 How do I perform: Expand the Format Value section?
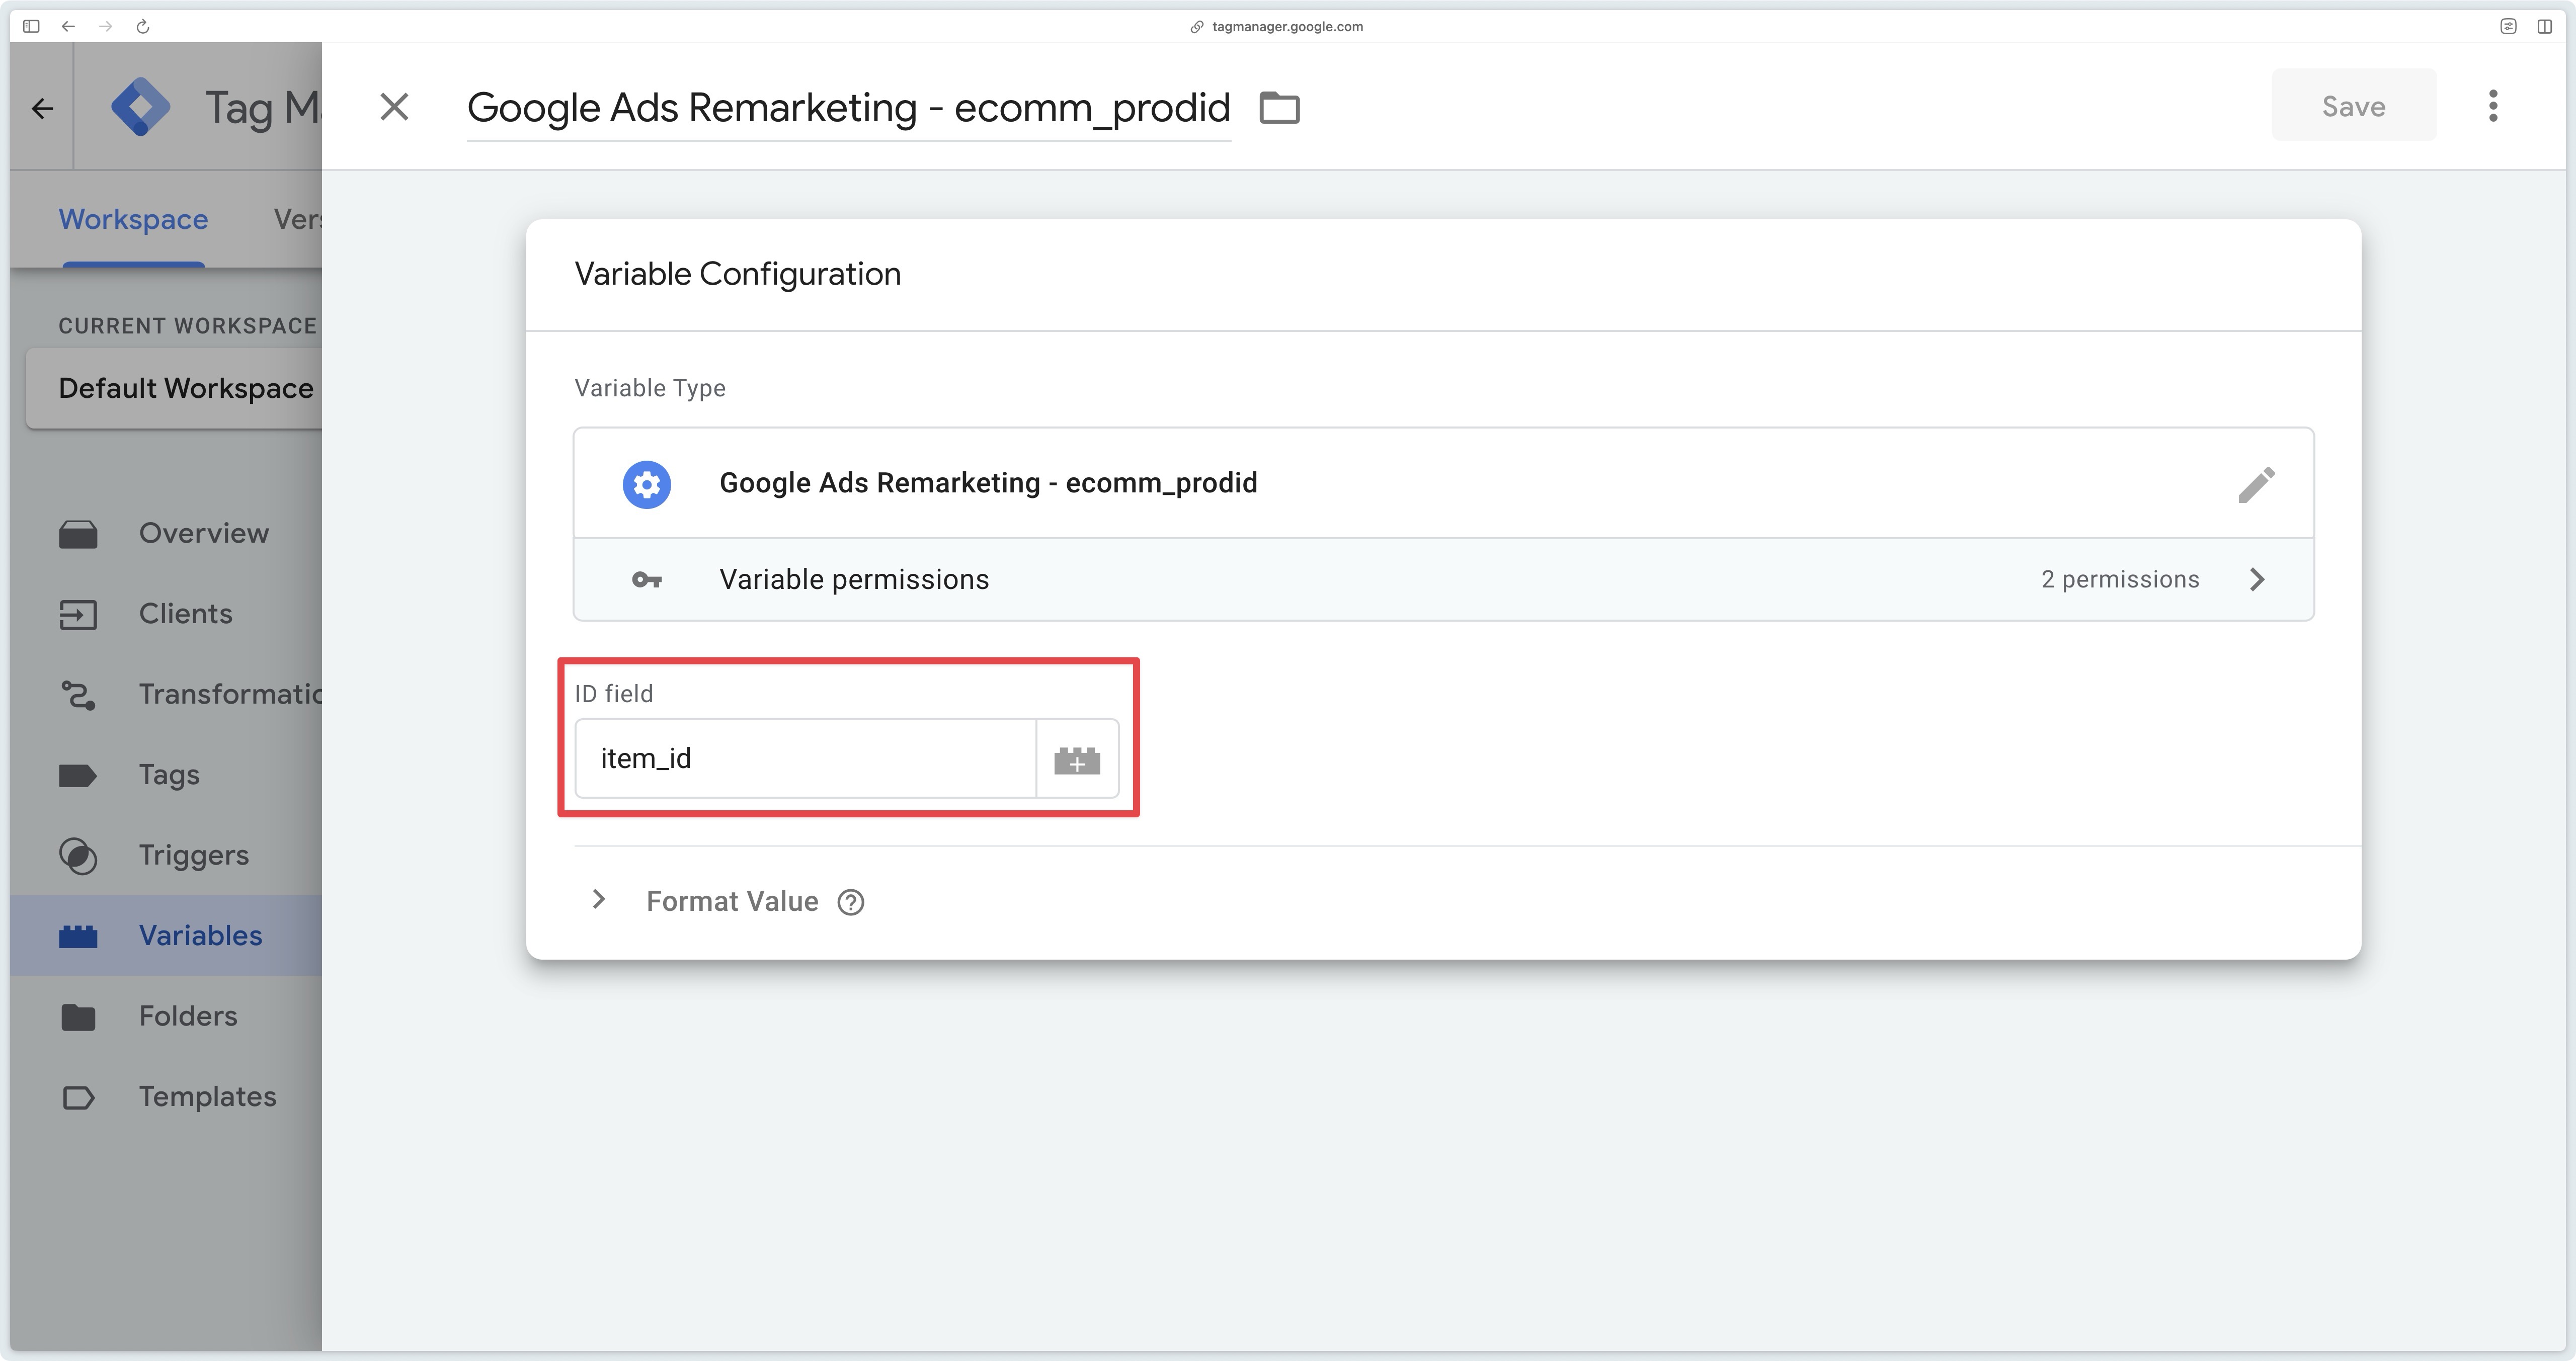tap(598, 900)
